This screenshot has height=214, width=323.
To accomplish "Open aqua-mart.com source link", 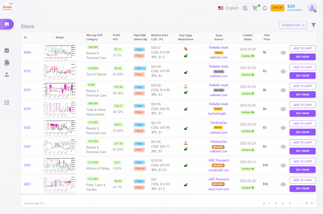I will tap(218, 189).
